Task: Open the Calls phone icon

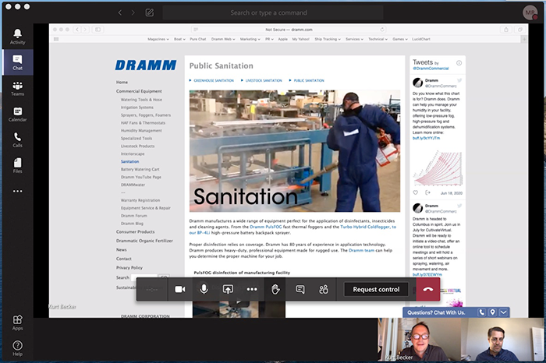Action: [17, 139]
